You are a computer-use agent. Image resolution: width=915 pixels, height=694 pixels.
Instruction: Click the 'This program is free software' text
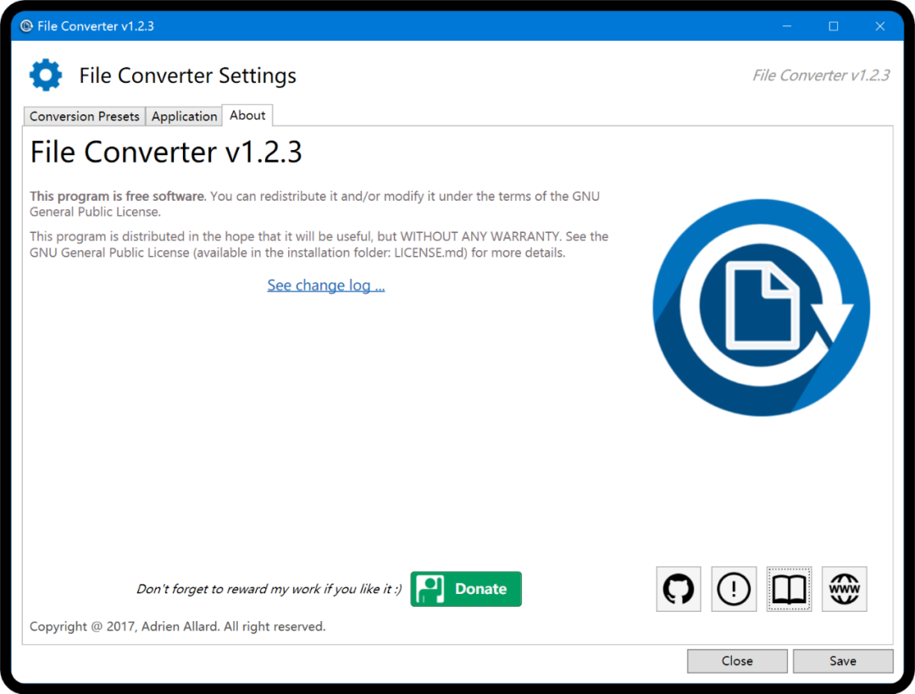point(117,196)
